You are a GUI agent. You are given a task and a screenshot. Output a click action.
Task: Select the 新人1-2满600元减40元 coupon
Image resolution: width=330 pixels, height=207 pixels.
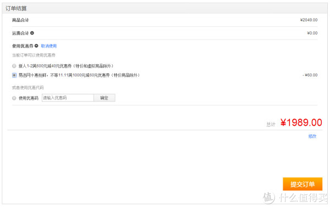pyautogui.click(x=14, y=66)
